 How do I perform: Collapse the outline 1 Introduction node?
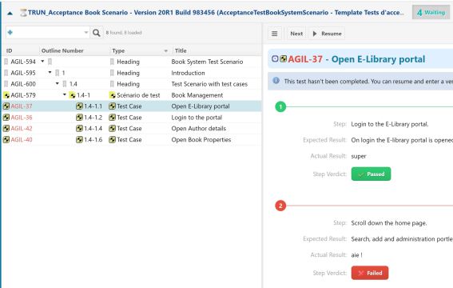coord(50,72)
